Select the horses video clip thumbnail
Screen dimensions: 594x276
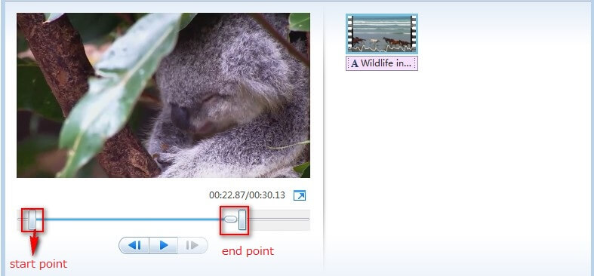click(382, 34)
